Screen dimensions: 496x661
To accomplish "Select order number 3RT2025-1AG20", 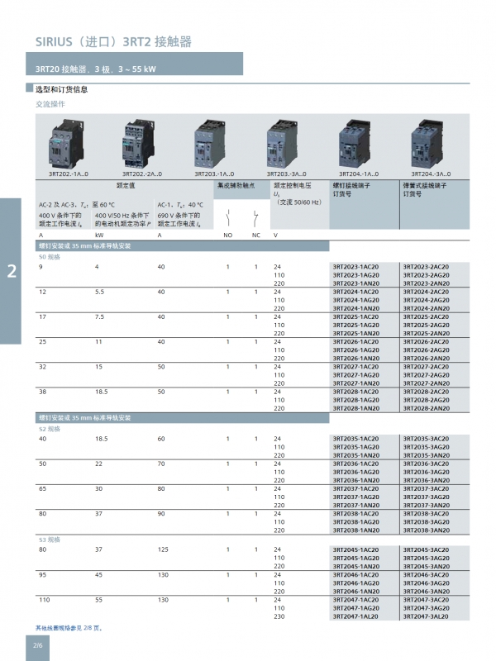I will tap(356, 325).
